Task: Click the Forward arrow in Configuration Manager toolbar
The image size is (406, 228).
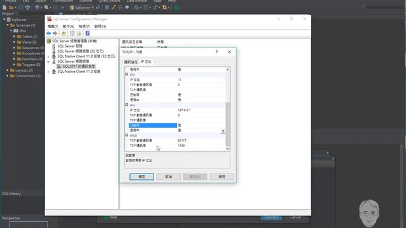Action: (x=55, y=34)
